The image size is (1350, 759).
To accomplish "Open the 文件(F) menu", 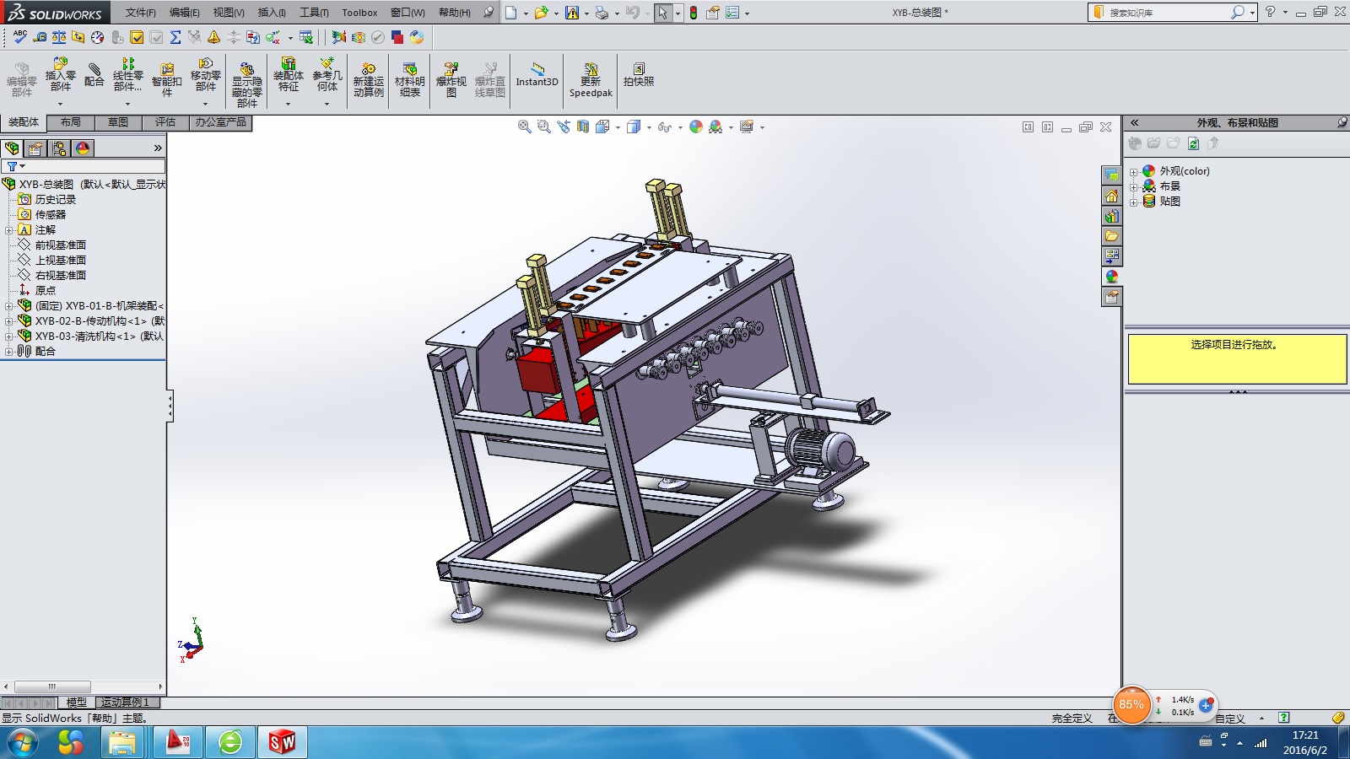I will click(x=141, y=13).
